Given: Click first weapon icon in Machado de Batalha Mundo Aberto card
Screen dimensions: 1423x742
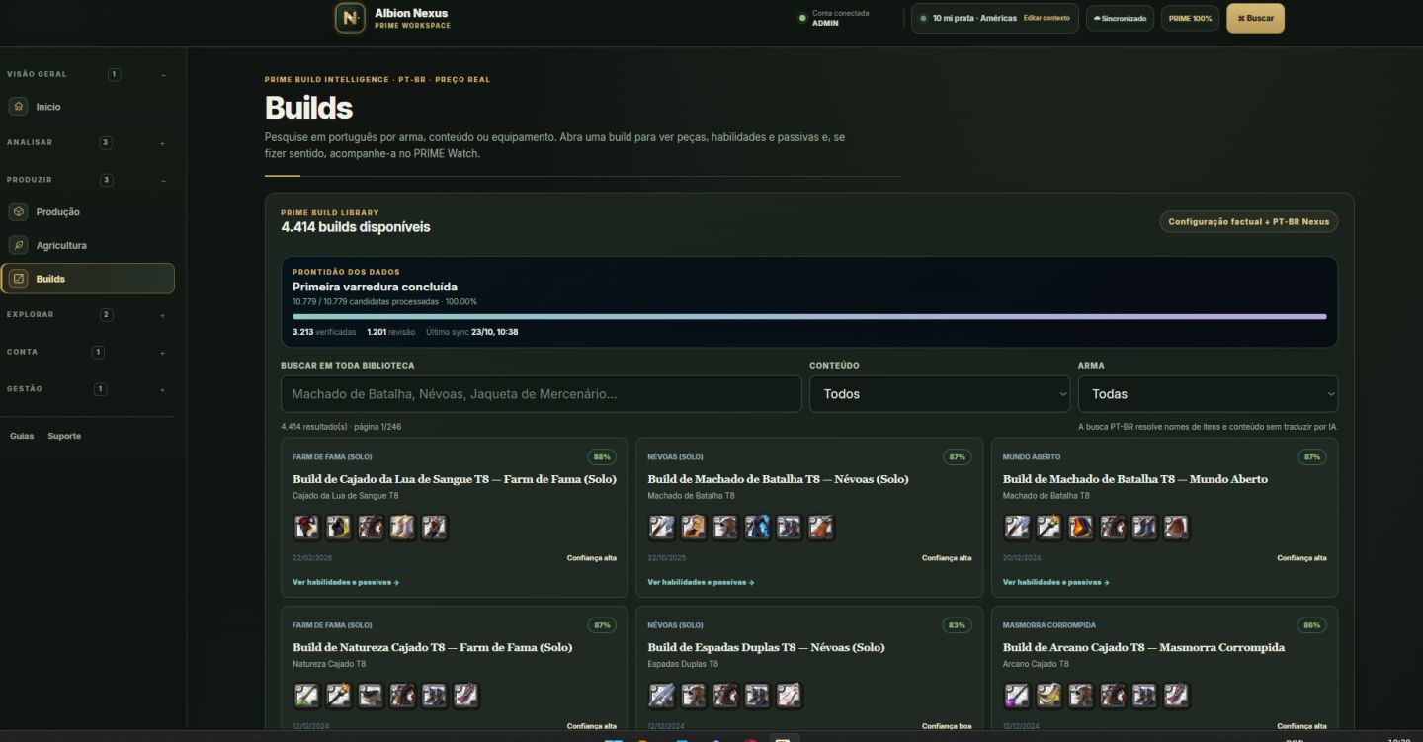Looking at the screenshot, I should (x=1017, y=528).
